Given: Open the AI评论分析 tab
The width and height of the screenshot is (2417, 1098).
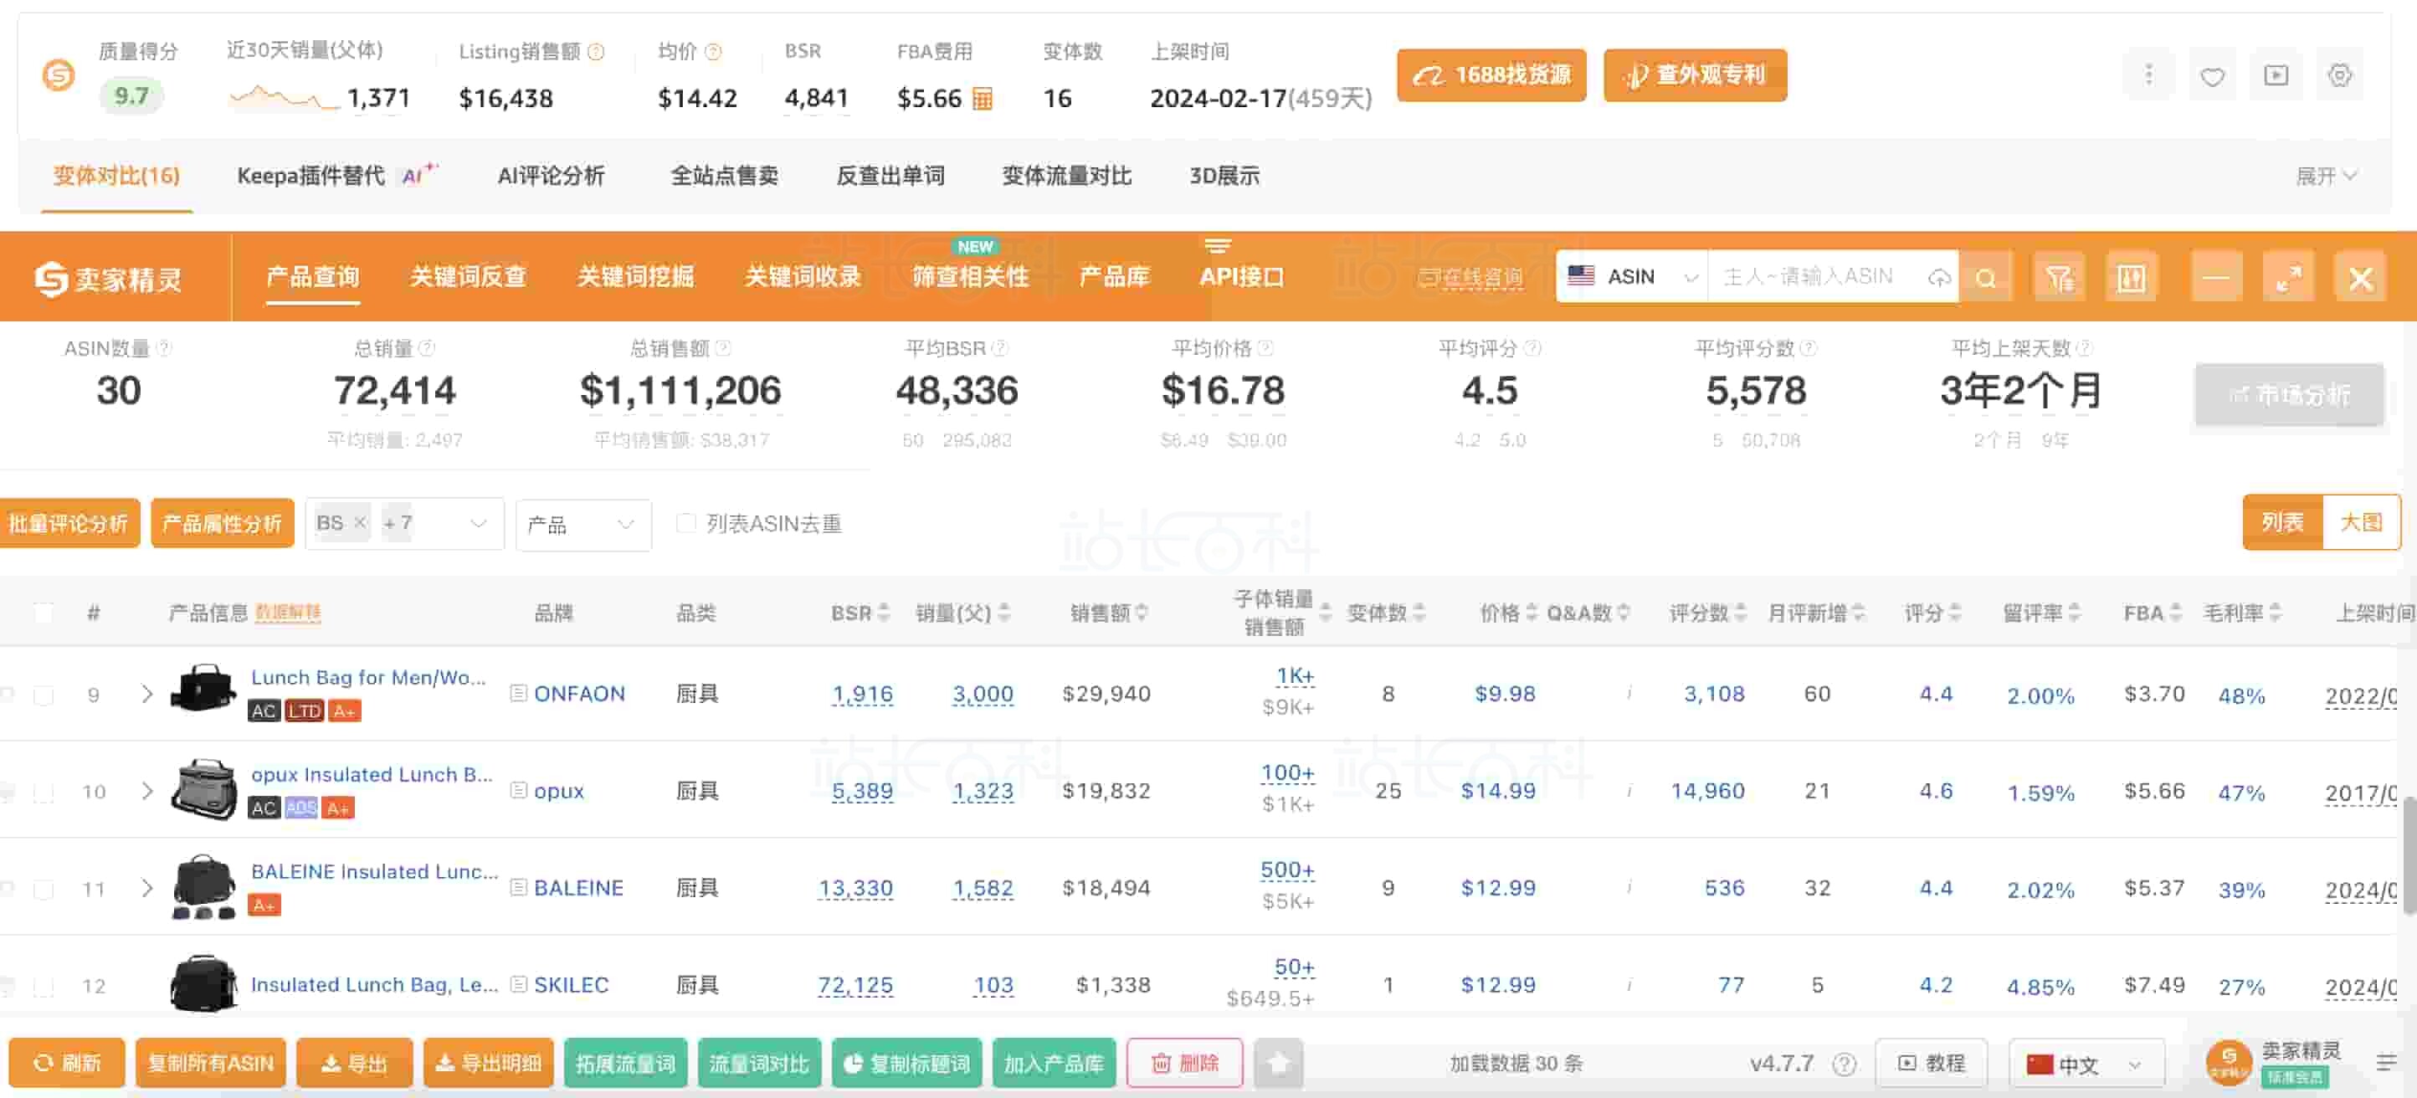Looking at the screenshot, I should [x=551, y=176].
